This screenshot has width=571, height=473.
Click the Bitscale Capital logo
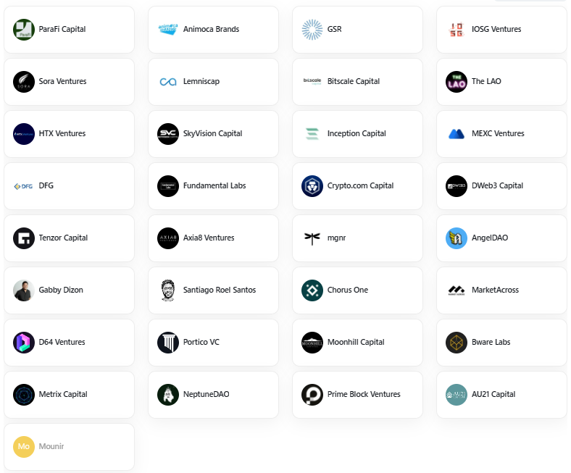point(312,81)
